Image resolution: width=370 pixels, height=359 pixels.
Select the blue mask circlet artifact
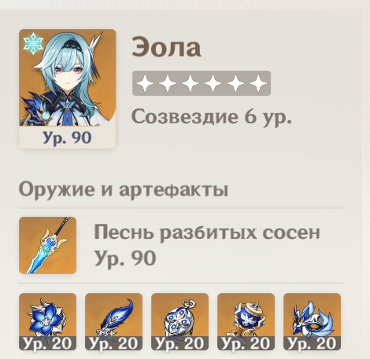tap(313, 321)
